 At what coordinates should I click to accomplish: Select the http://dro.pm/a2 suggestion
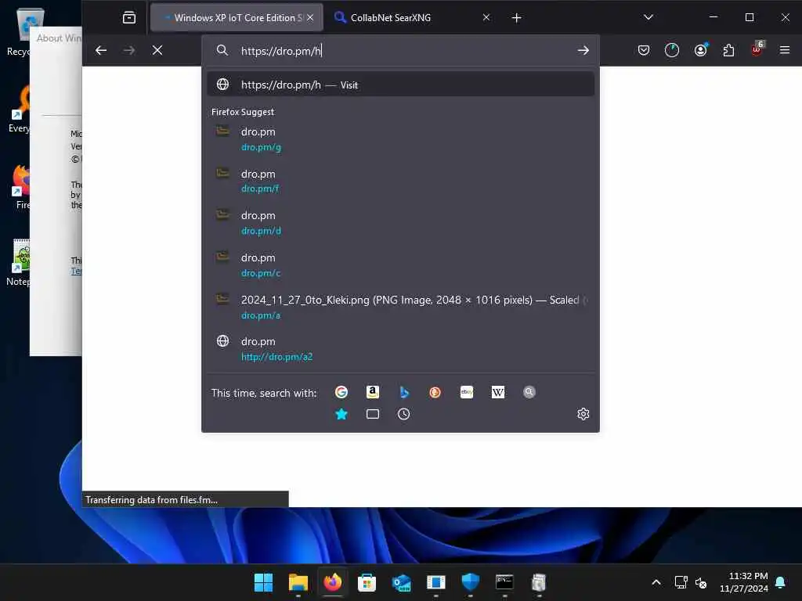[x=400, y=348]
